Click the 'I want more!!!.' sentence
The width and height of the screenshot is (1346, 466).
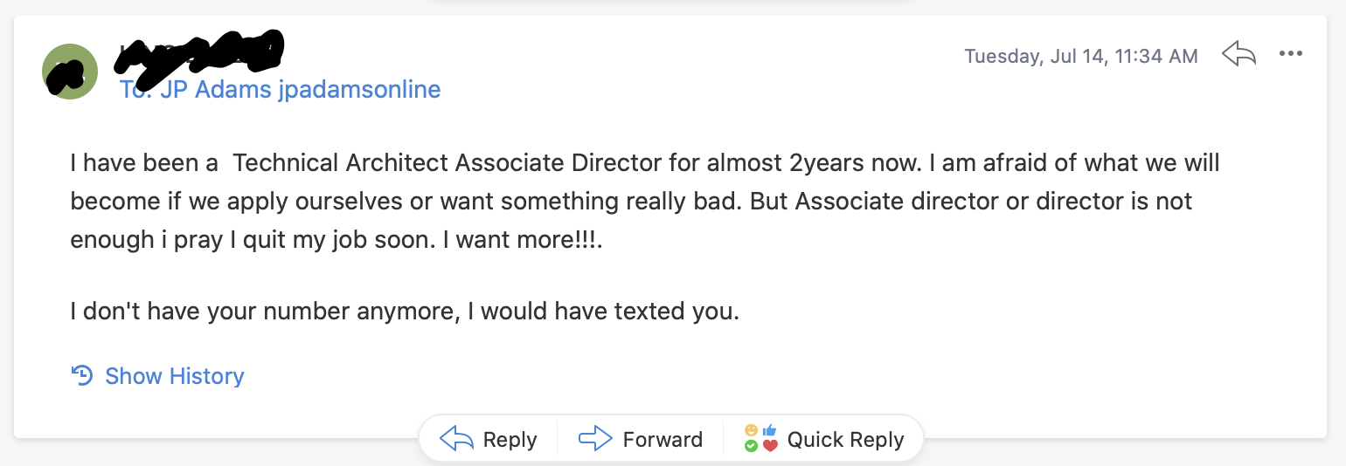coord(522,240)
